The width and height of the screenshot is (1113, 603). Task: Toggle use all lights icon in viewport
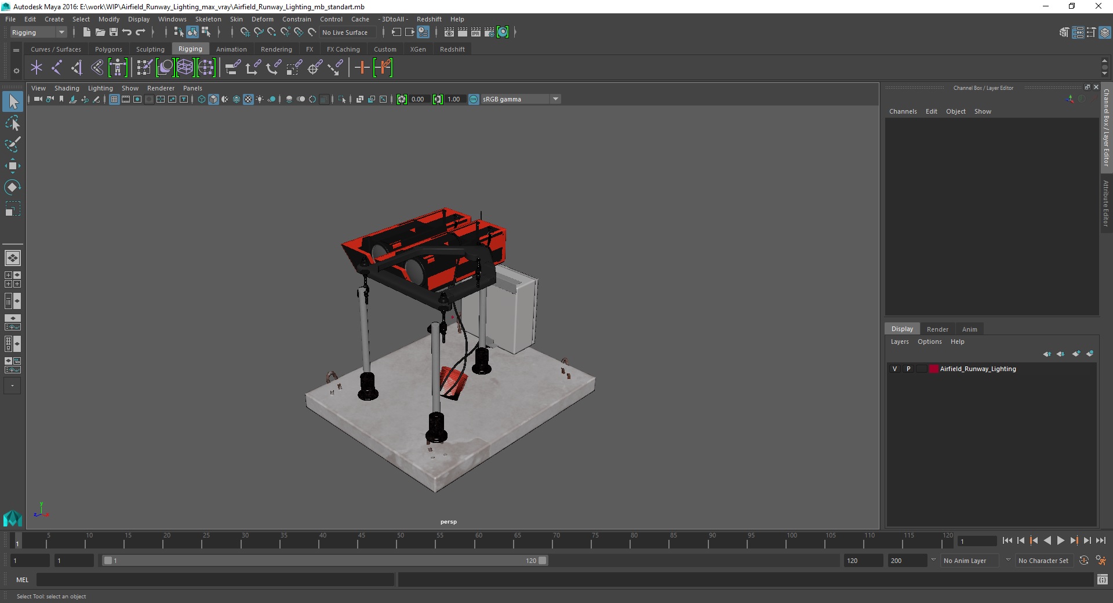[260, 99]
